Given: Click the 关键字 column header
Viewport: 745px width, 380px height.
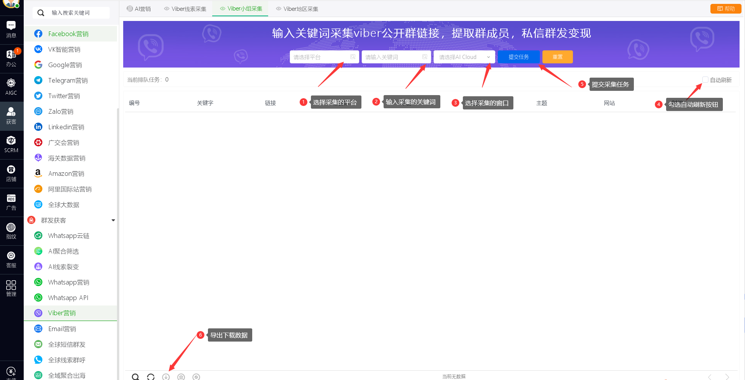Looking at the screenshot, I should [x=205, y=103].
